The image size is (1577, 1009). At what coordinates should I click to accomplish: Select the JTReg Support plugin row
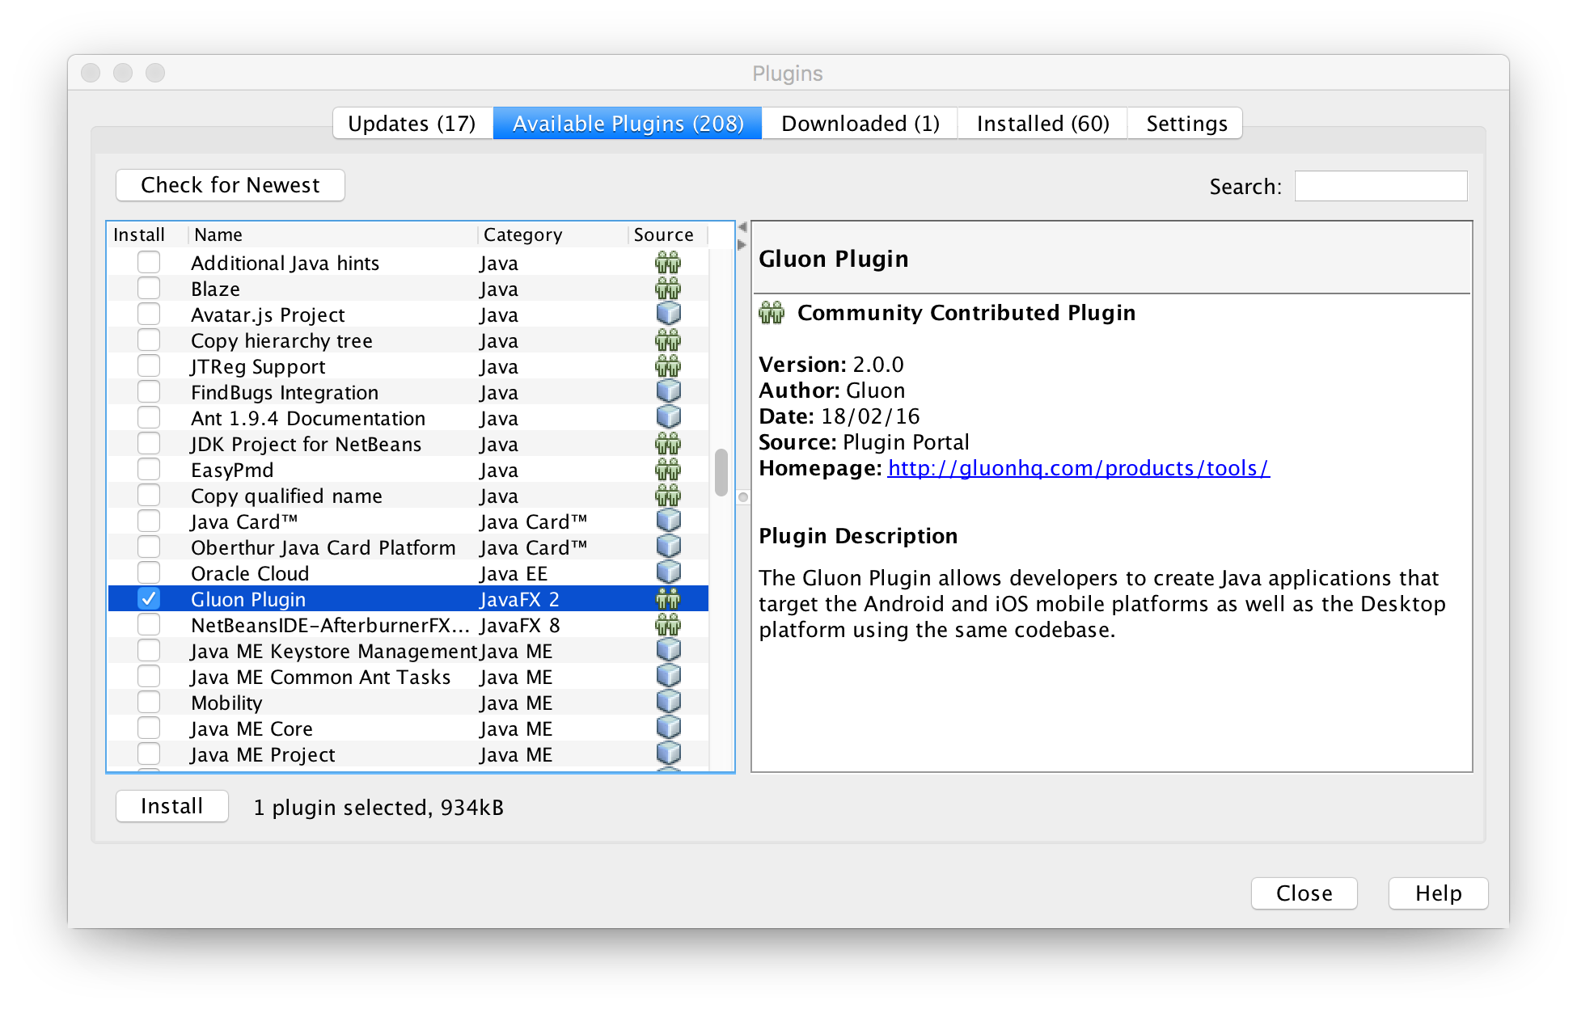point(408,366)
